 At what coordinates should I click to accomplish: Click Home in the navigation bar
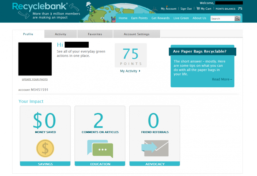click(123, 18)
